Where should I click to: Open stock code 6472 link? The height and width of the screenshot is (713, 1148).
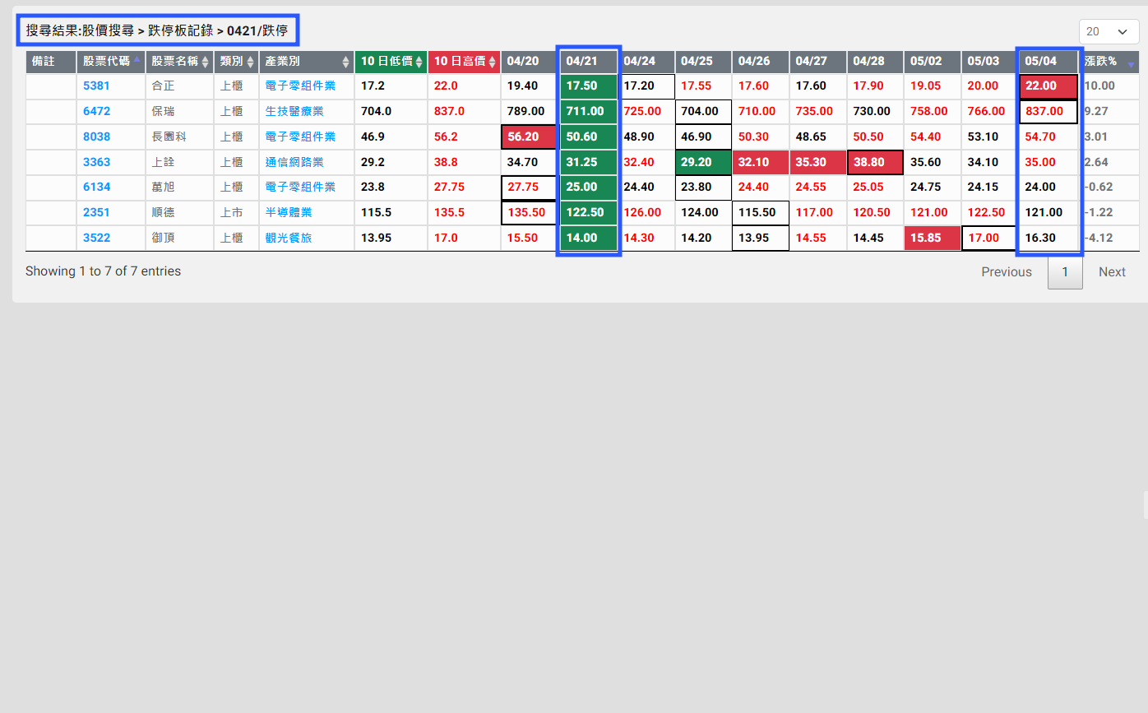click(96, 111)
